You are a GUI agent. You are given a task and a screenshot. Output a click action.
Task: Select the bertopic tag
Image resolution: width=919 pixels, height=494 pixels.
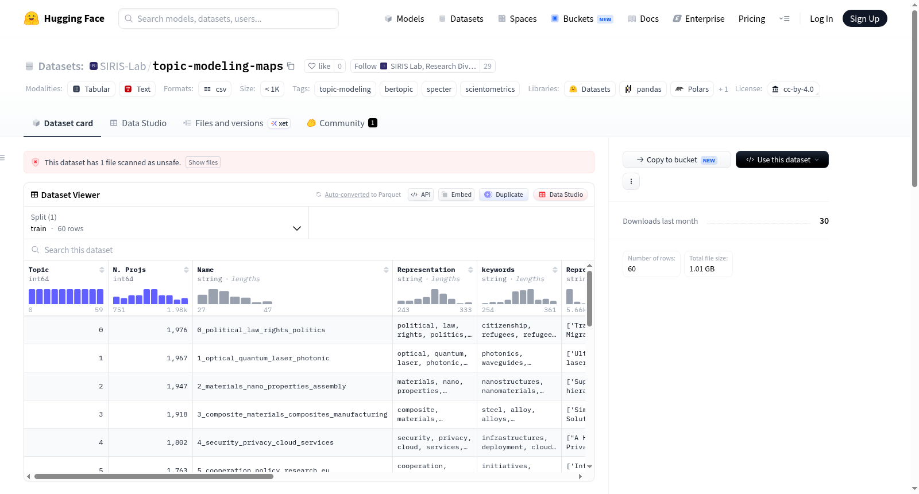[x=399, y=89]
